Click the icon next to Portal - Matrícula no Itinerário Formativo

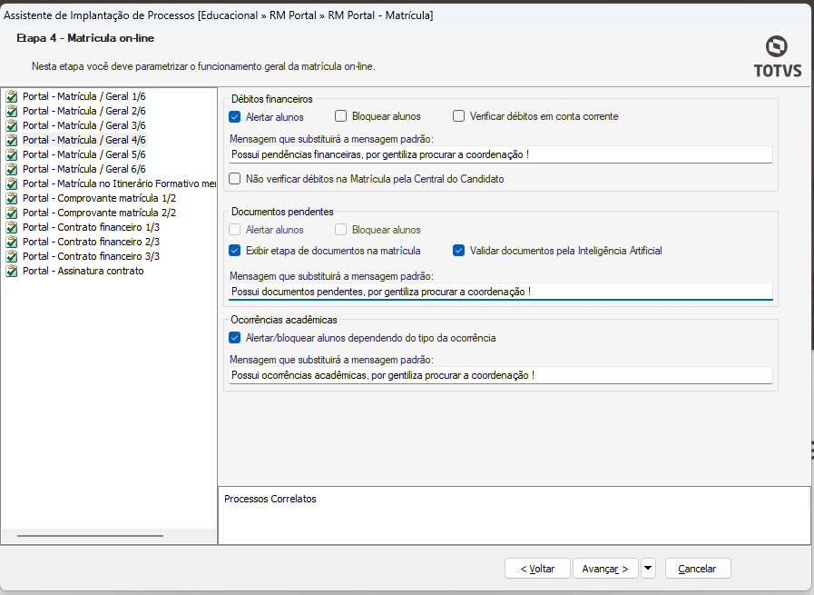click(x=12, y=183)
